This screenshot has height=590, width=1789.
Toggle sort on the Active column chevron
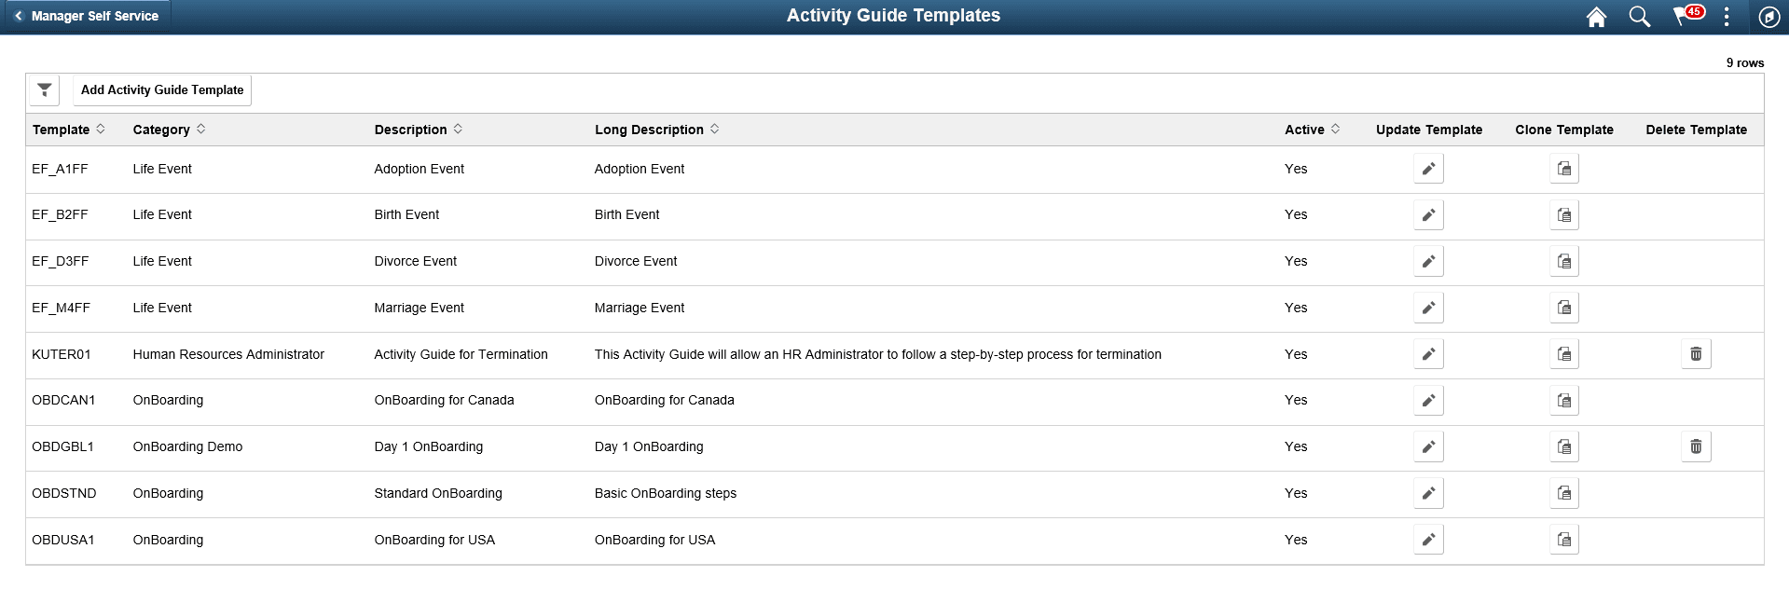coord(1335,129)
